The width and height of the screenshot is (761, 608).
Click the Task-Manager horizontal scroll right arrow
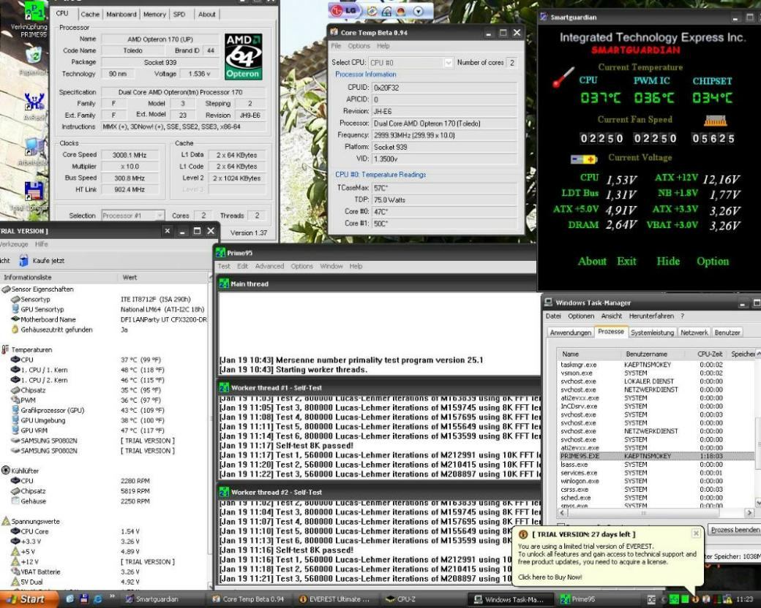(x=749, y=512)
